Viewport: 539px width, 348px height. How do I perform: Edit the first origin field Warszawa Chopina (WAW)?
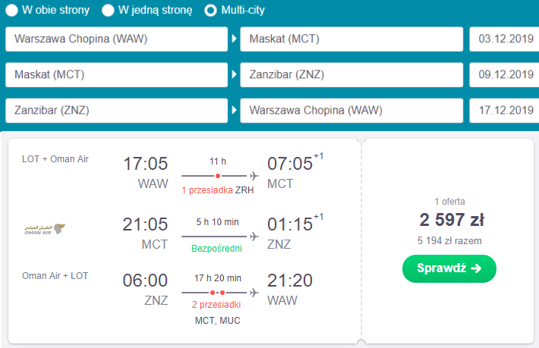pyautogui.click(x=117, y=39)
